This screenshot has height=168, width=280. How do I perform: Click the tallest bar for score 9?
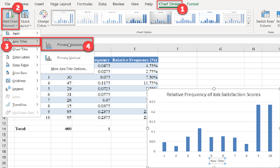pos(258,128)
